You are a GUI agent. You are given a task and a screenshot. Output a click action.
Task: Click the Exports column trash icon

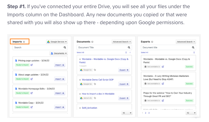tap(194, 53)
